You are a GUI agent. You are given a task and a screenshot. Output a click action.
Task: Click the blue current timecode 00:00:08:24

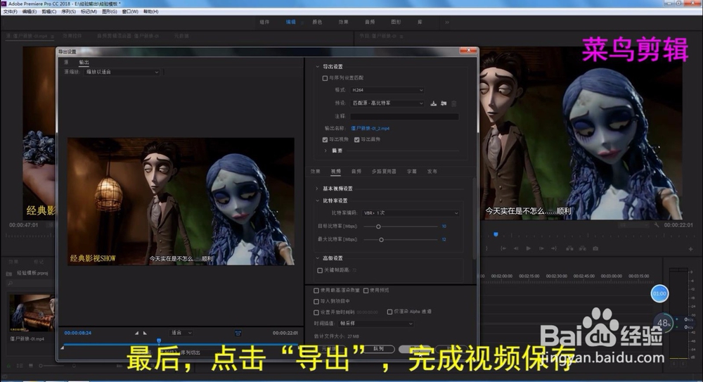[78, 333]
